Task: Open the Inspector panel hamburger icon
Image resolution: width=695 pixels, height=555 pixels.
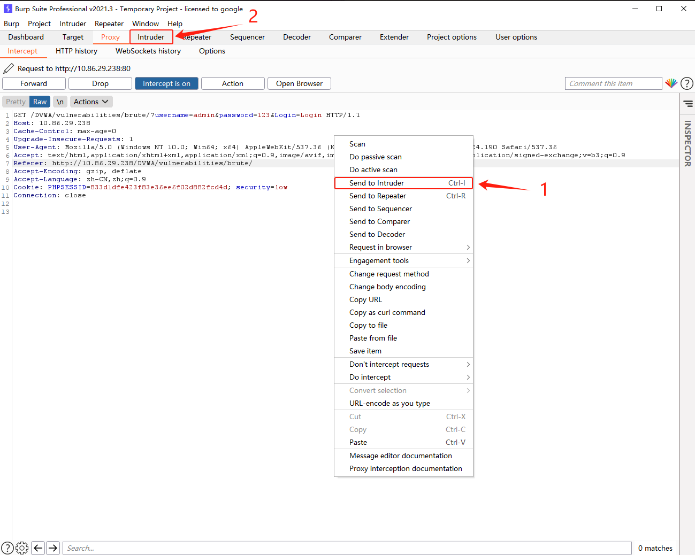Action: tap(688, 104)
